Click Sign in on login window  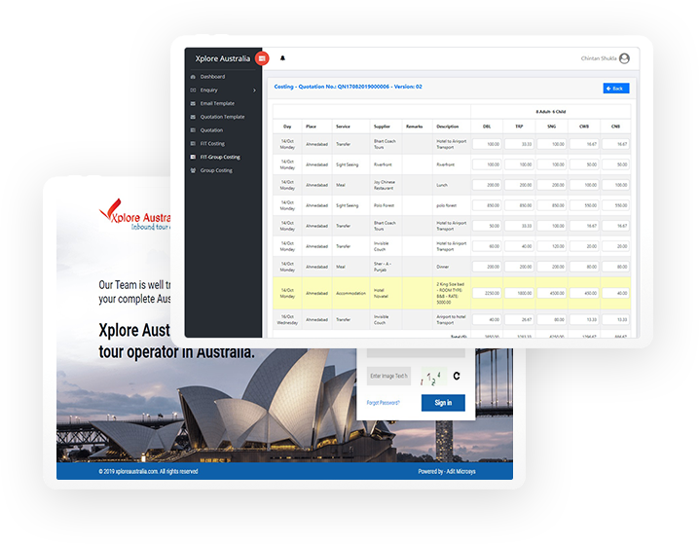[443, 403]
